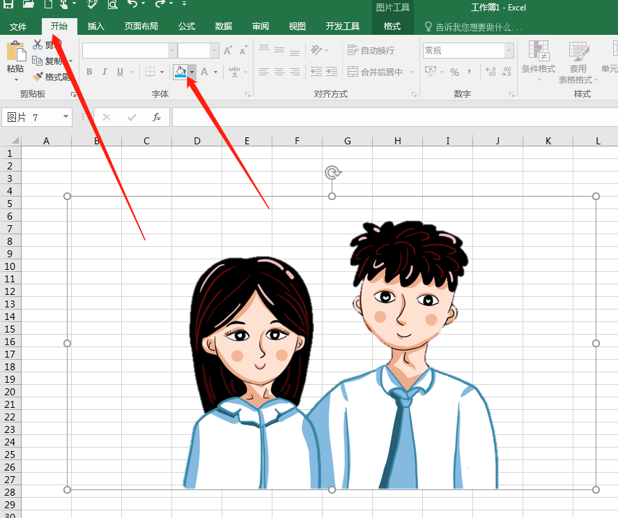This screenshot has width=618, height=518.
Task: Toggle top vertical alignment
Action: (264, 49)
